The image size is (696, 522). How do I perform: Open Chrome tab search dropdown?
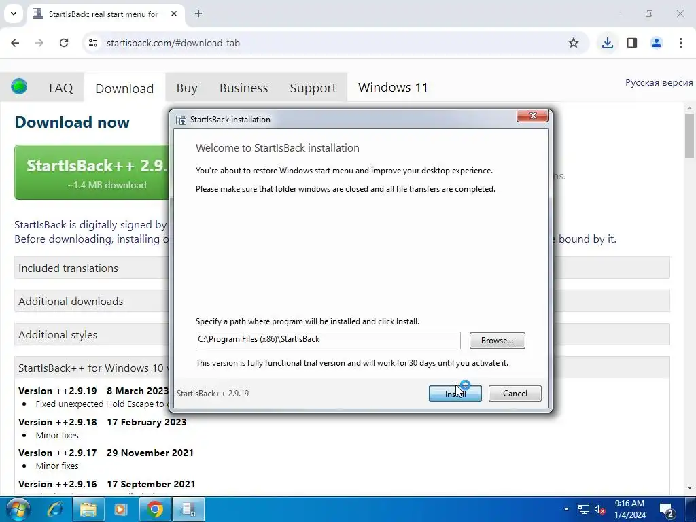click(x=14, y=14)
